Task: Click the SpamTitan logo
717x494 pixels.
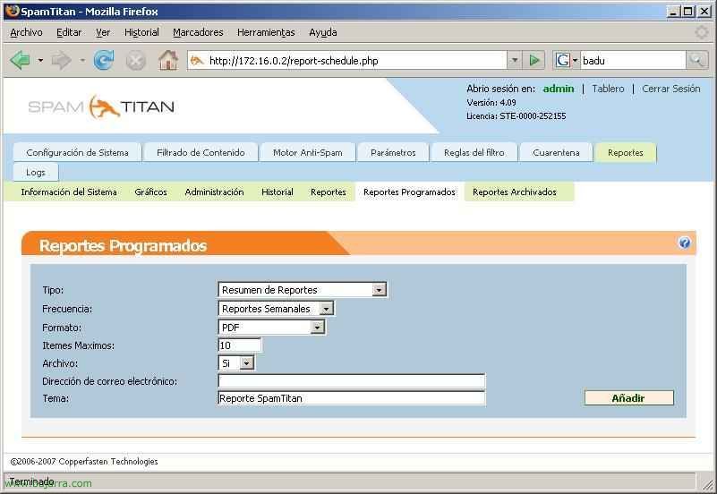Action: [x=101, y=106]
